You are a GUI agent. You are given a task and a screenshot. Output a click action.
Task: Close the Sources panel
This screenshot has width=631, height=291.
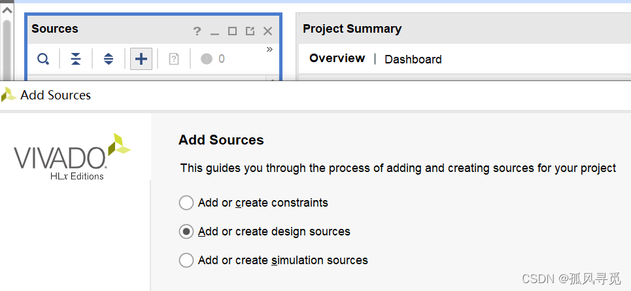[x=267, y=31]
